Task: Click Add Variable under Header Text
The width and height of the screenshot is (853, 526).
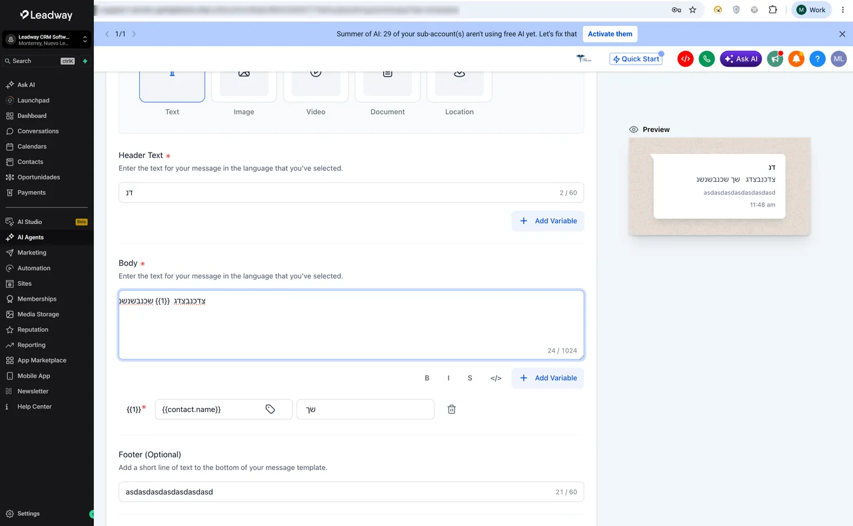Action: click(548, 221)
